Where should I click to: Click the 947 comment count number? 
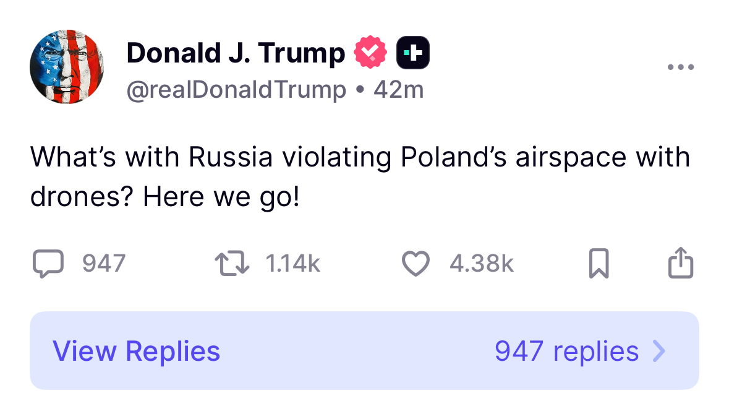(x=104, y=264)
